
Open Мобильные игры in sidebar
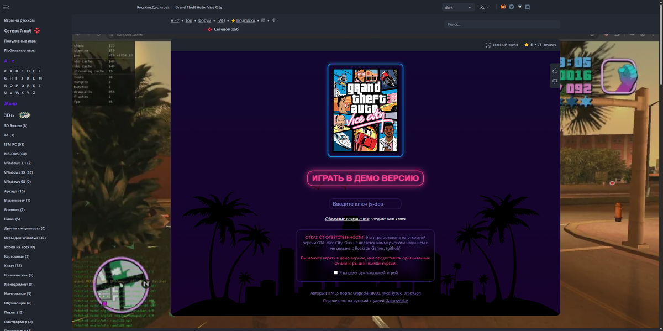click(x=20, y=50)
